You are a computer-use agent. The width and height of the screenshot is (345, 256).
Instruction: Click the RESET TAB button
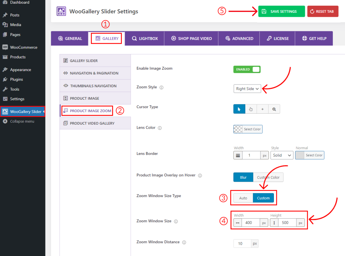(322, 11)
